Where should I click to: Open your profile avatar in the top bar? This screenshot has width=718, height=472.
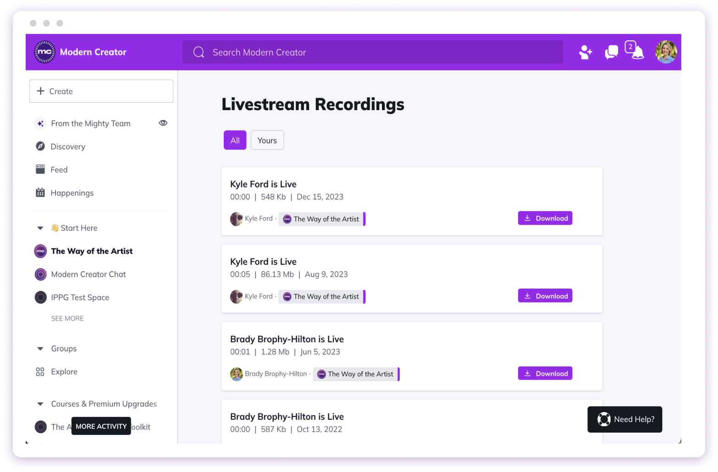pos(666,52)
